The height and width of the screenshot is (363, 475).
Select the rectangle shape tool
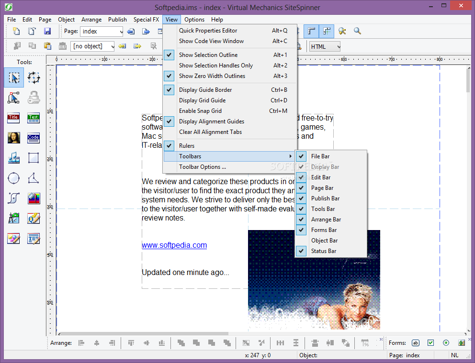click(x=34, y=158)
